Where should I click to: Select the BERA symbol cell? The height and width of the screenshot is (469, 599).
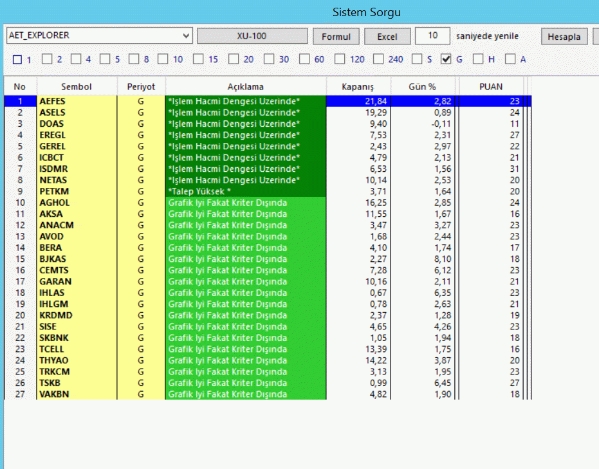(x=77, y=248)
